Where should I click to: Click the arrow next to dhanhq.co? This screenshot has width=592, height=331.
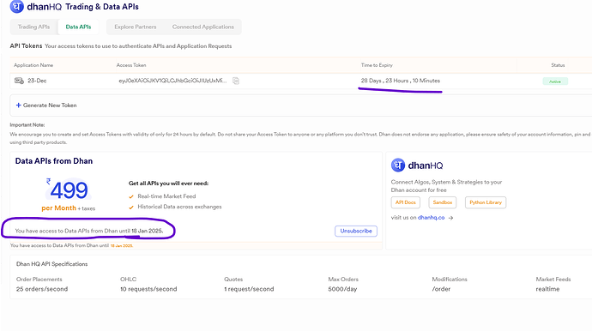(450, 218)
